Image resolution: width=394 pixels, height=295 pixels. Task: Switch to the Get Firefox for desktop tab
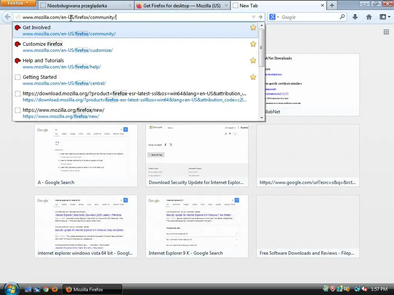click(182, 5)
